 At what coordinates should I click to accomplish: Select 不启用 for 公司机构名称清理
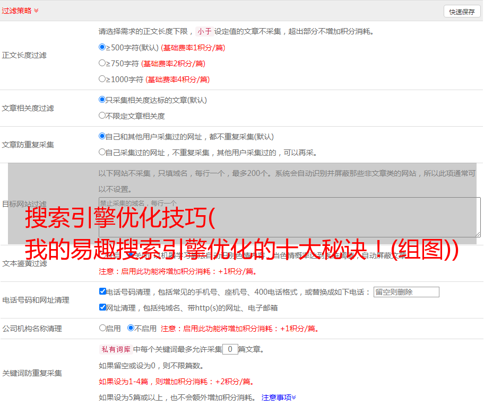coord(131,328)
